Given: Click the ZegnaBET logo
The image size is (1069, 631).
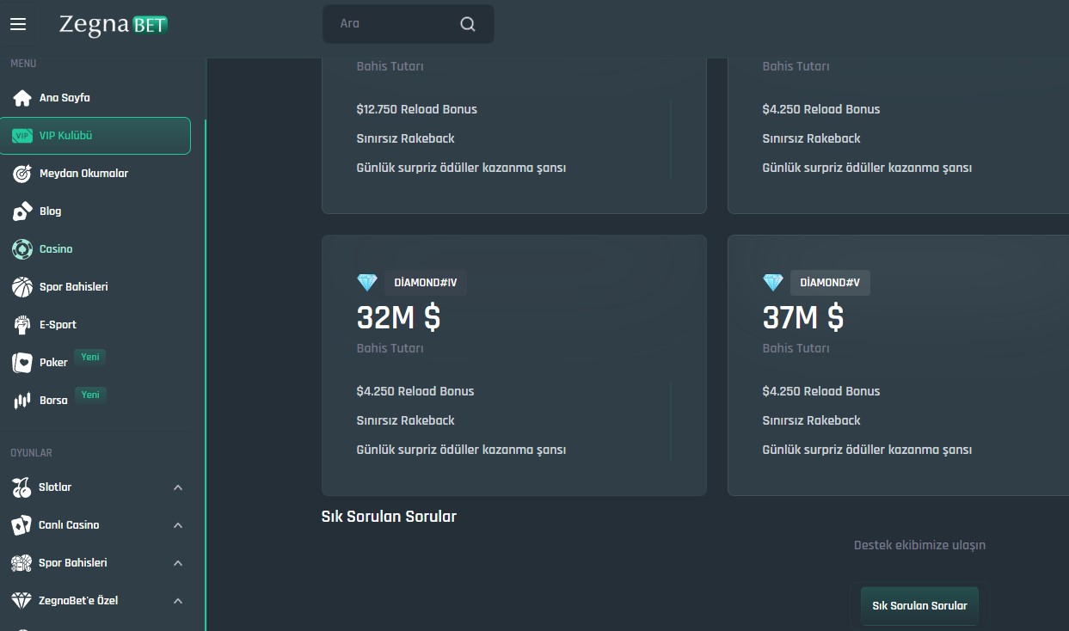Looking at the screenshot, I should (x=113, y=25).
